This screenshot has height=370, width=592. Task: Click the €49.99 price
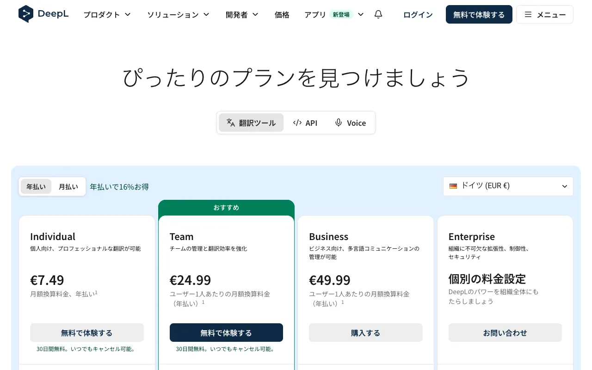[x=330, y=280]
